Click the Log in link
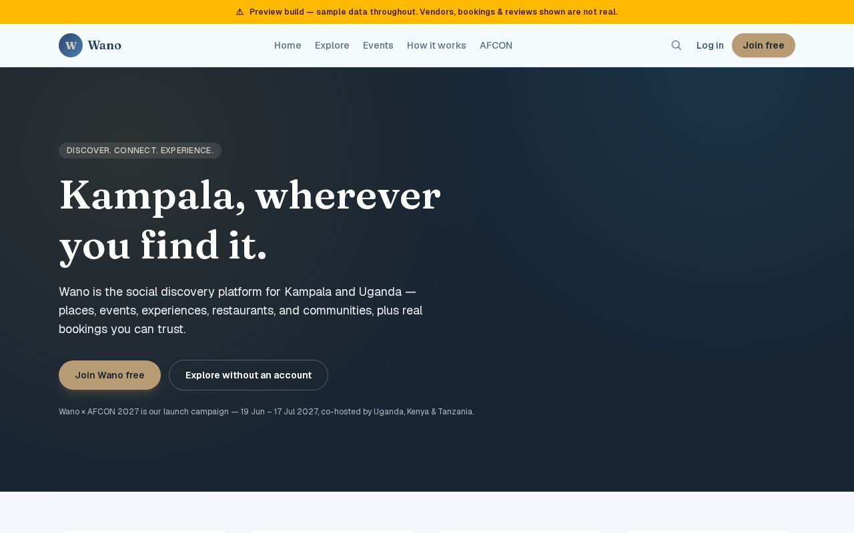 tap(710, 45)
